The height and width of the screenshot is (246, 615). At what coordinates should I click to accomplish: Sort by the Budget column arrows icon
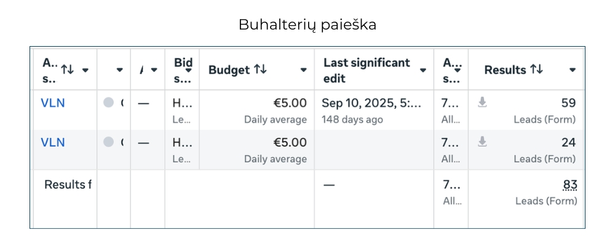coord(260,70)
